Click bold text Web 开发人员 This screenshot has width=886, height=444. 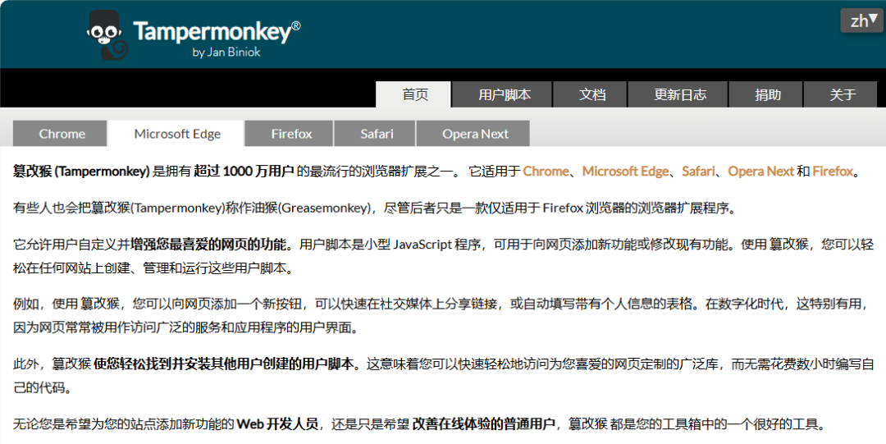[277, 423]
